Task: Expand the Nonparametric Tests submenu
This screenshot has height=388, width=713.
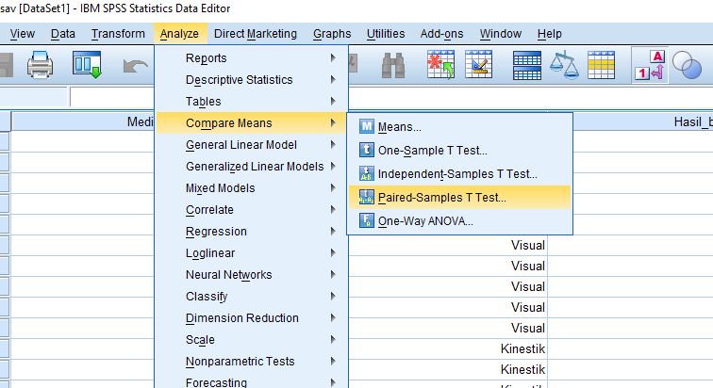Action: tap(252, 362)
